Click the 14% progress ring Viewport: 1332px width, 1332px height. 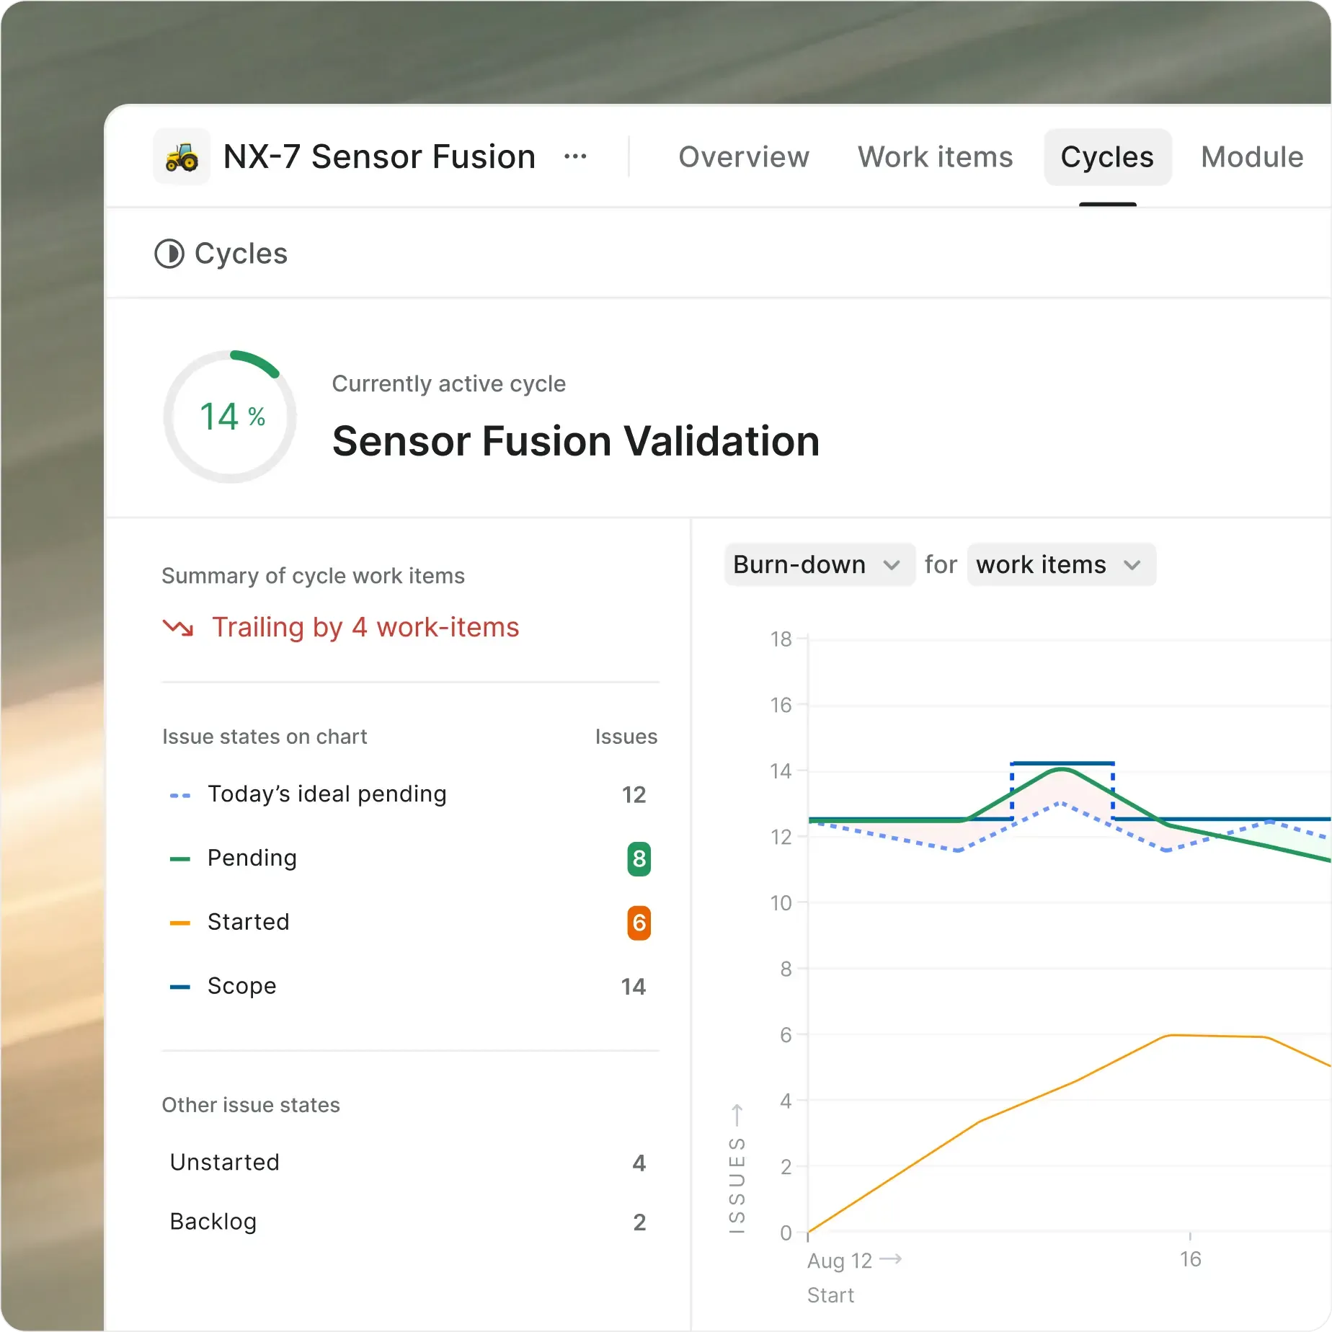tap(231, 417)
